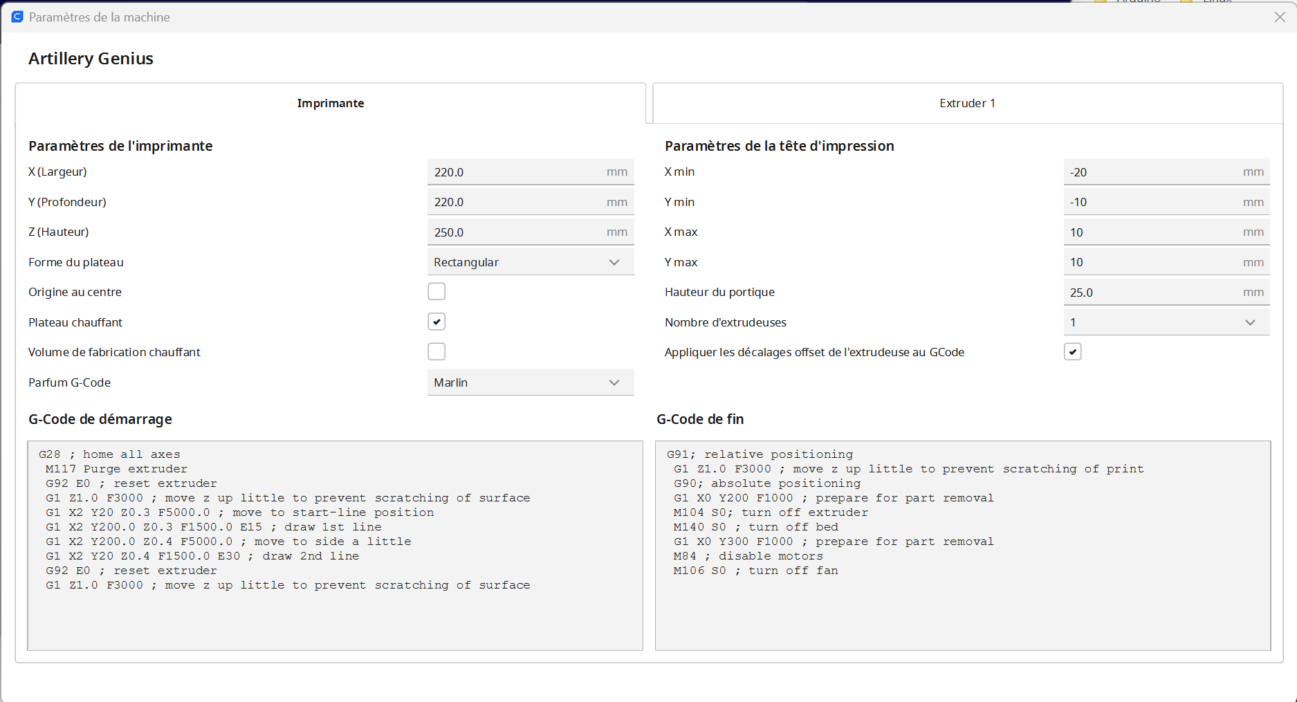Viewport: 1297px width, 702px height.
Task: Uncheck Appliquer les décalages offset checkbox
Action: point(1072,352)
